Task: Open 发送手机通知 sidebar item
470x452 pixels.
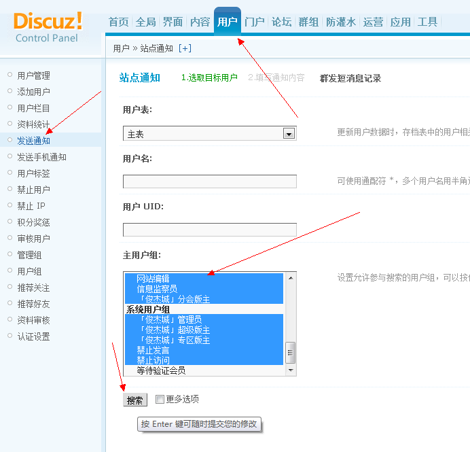Action: coord(41,157)
